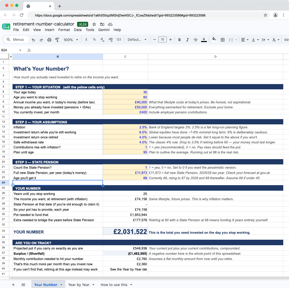
Task: Bookmark this page star icon
Action: point(265,15)
